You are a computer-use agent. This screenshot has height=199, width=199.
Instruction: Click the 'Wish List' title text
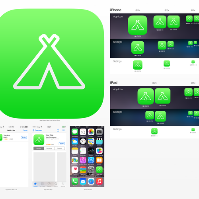tap(11, 131)
